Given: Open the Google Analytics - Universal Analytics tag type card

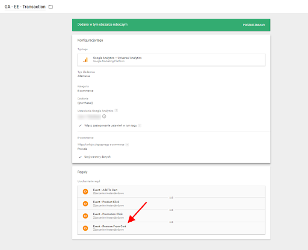Looking at the screenshot, I should [171, 60].
